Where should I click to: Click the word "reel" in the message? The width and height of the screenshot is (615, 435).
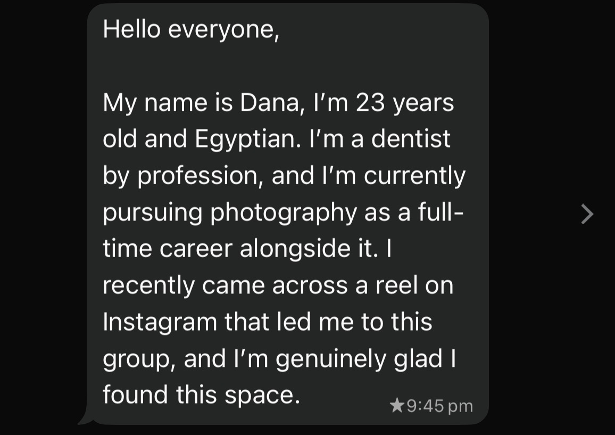396,285
